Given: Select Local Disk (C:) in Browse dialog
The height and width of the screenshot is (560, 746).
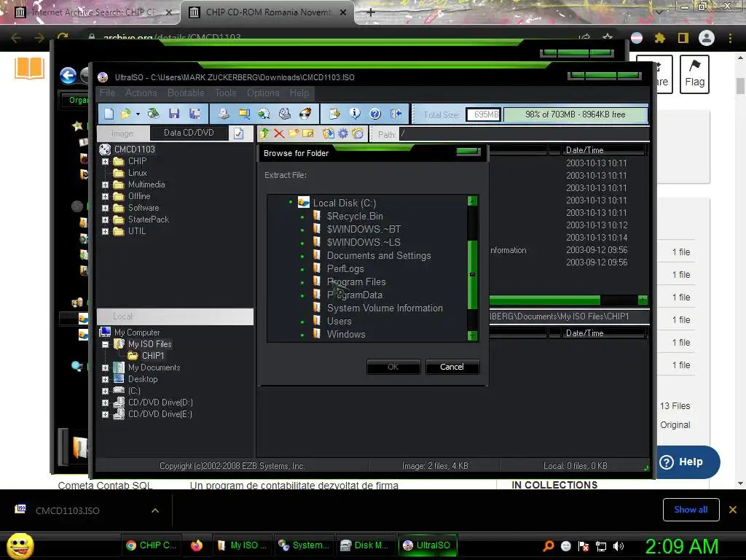Looking at the screenshot, I should point(345,203).
